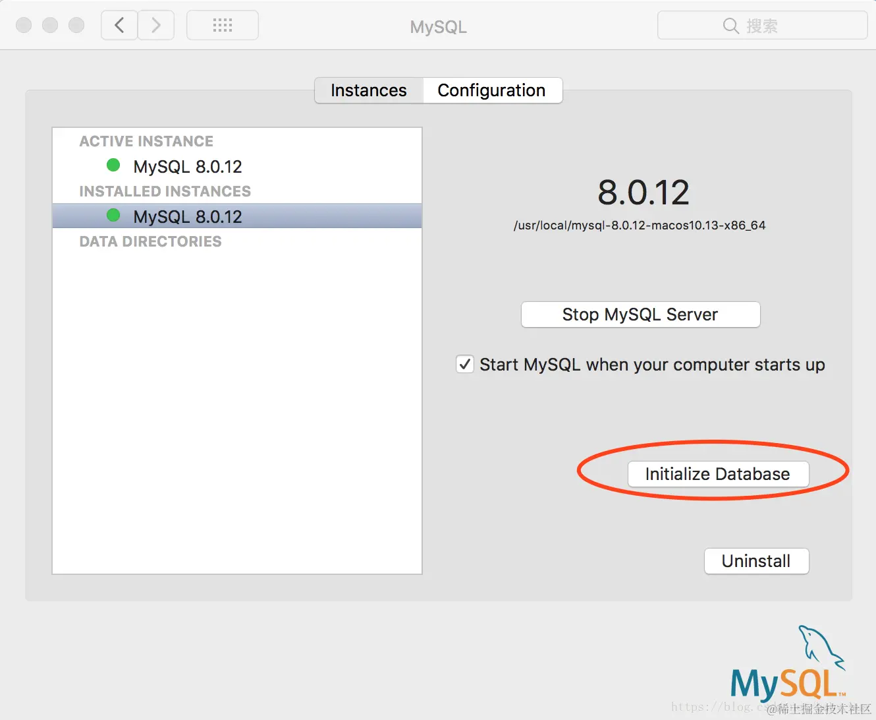Click the DATA DIRECTORIES header
The image size is (876, 720).
pyautogui.click(x=150, y=241)
